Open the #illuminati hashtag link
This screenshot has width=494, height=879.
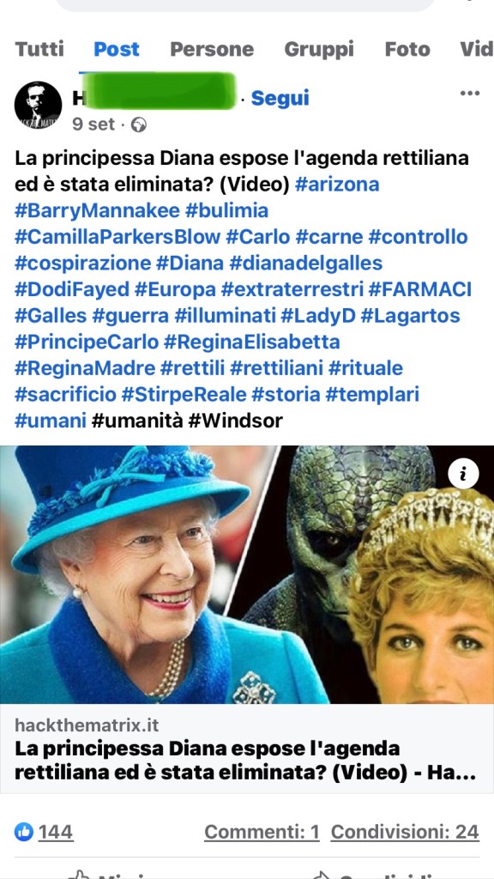tap(225, 316)
